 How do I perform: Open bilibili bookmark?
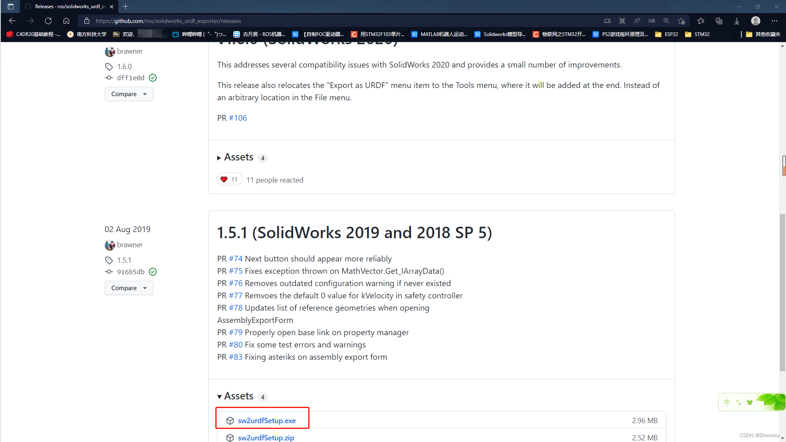click(199, 34)
